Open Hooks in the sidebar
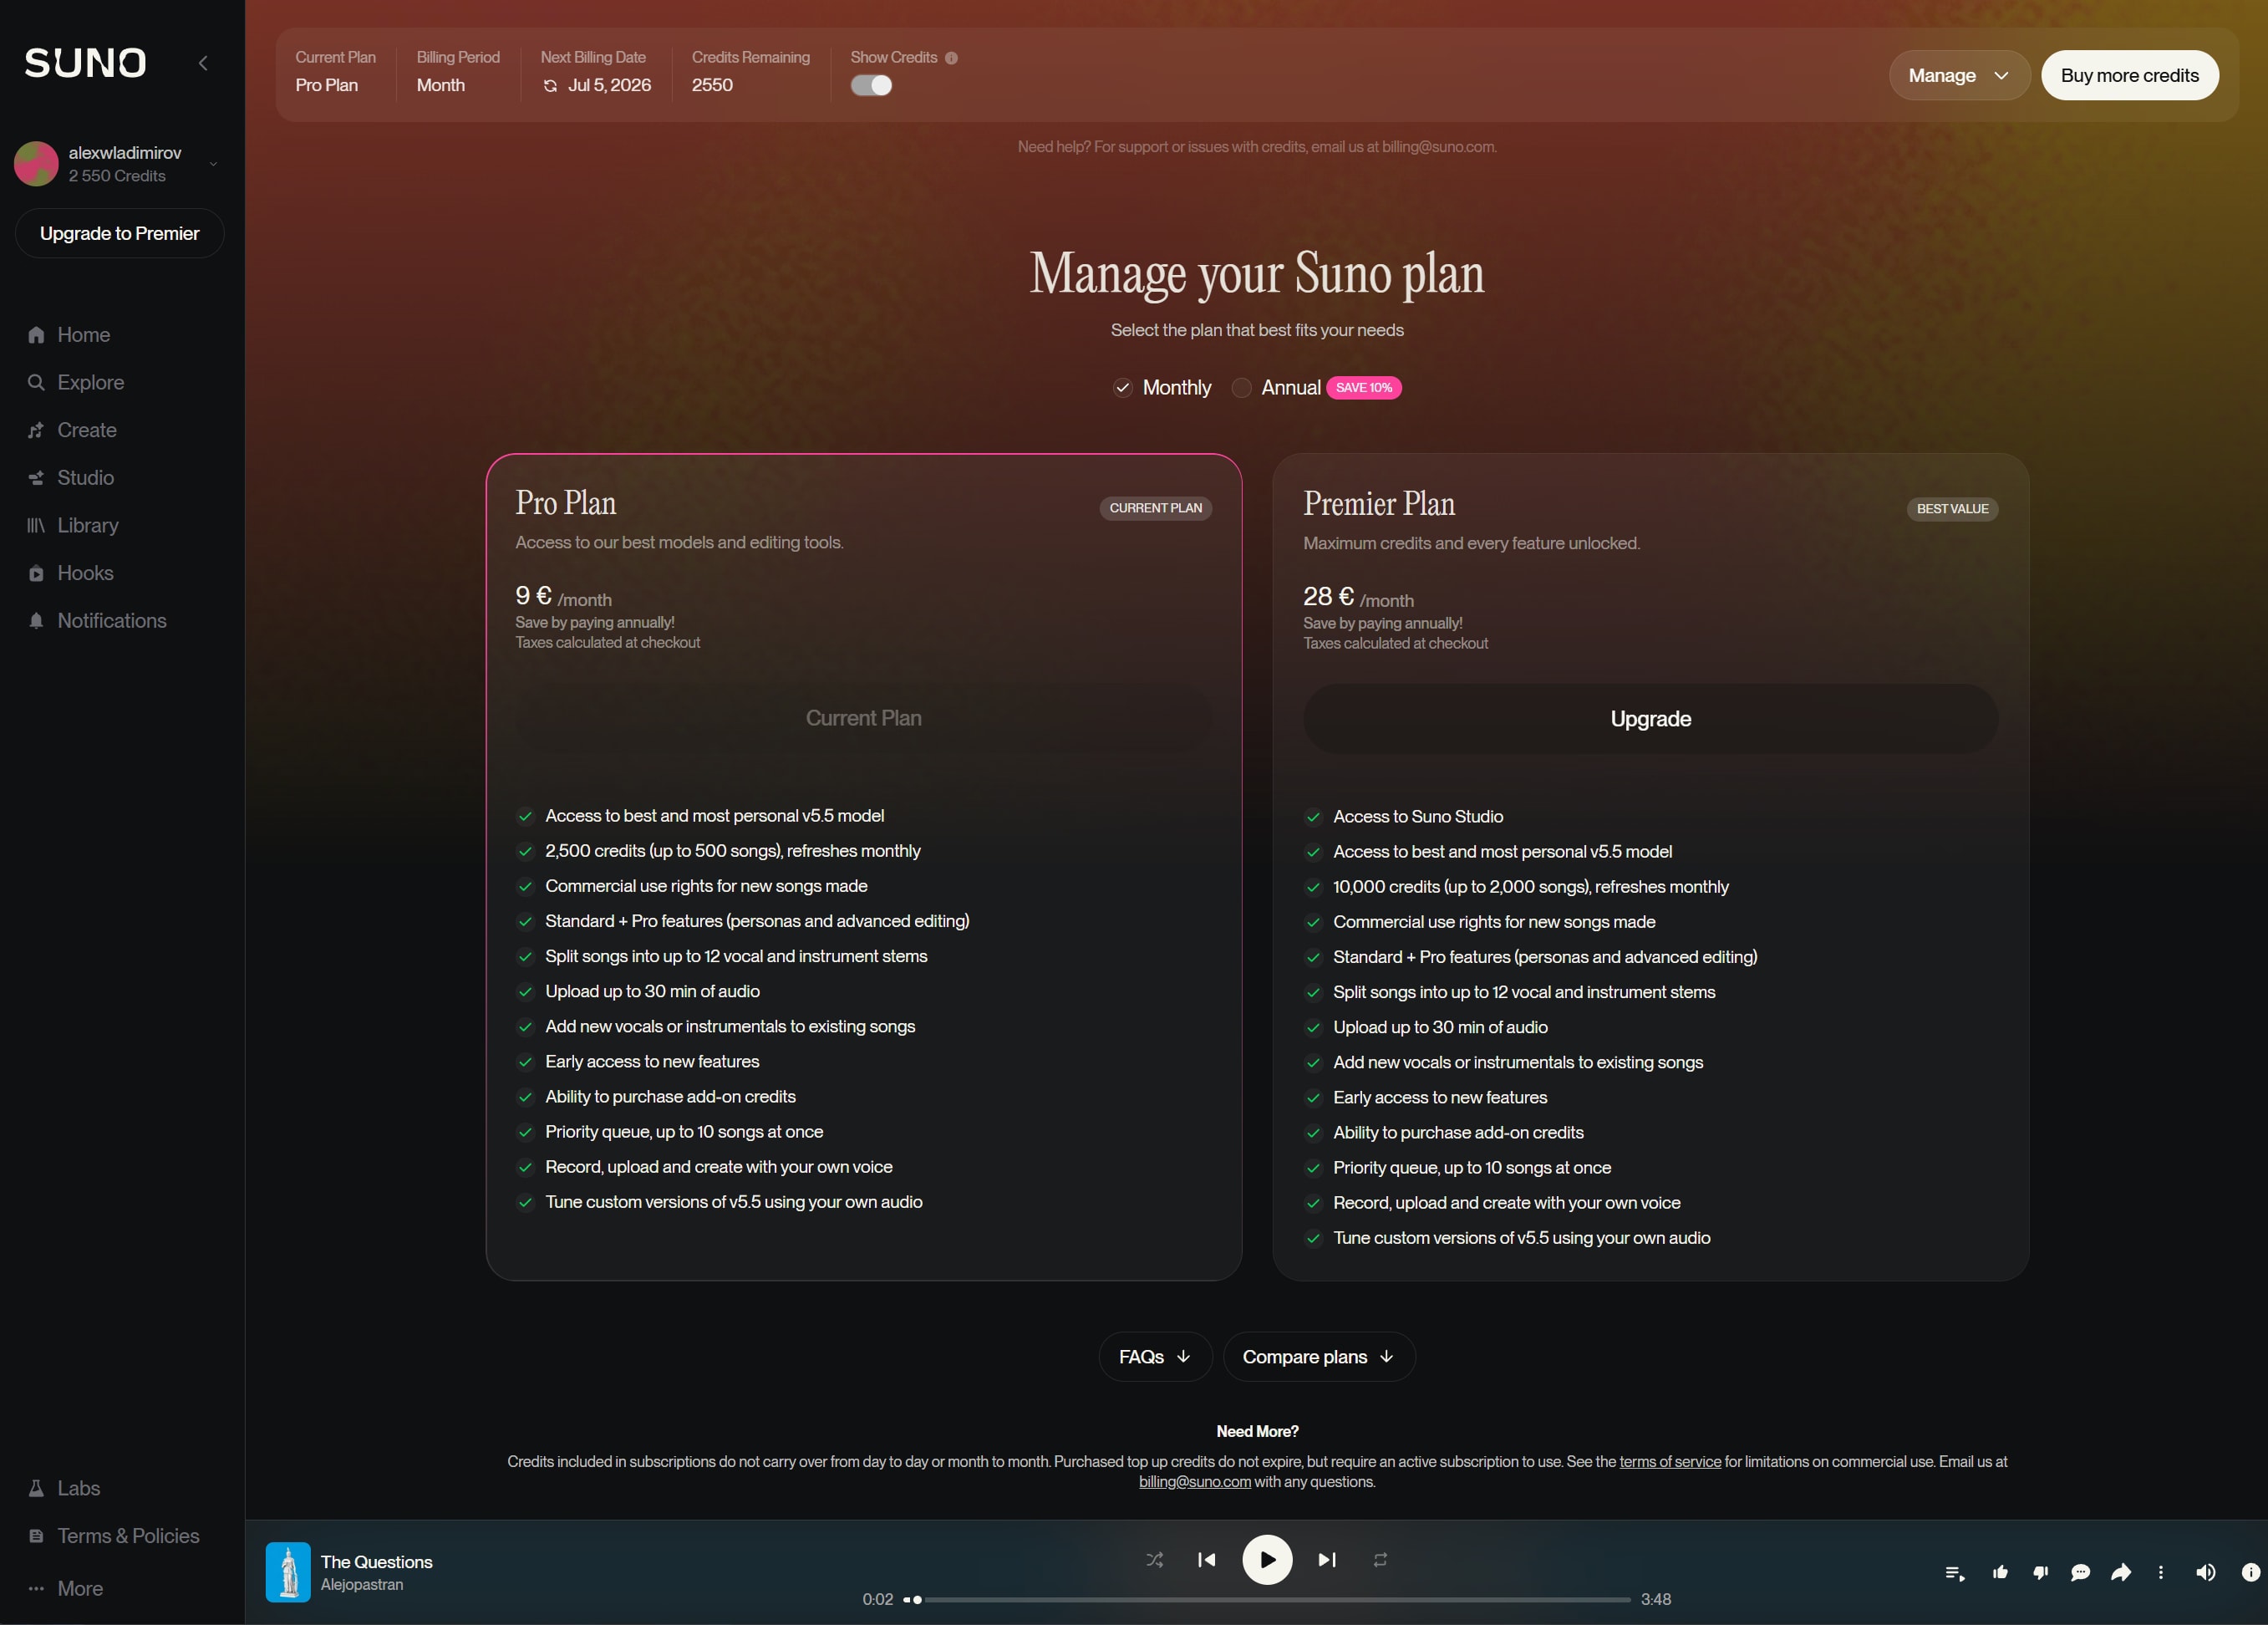Image resolution: width=2268 pixels, height=1625 pixels. pos(71,573)
